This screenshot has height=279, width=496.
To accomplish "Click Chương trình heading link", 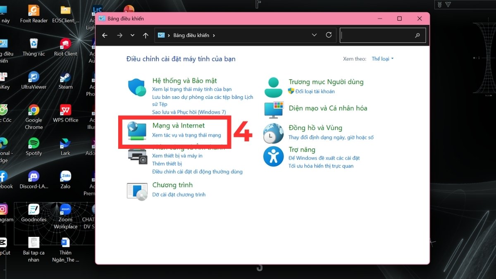I will [x=172, y=185].
